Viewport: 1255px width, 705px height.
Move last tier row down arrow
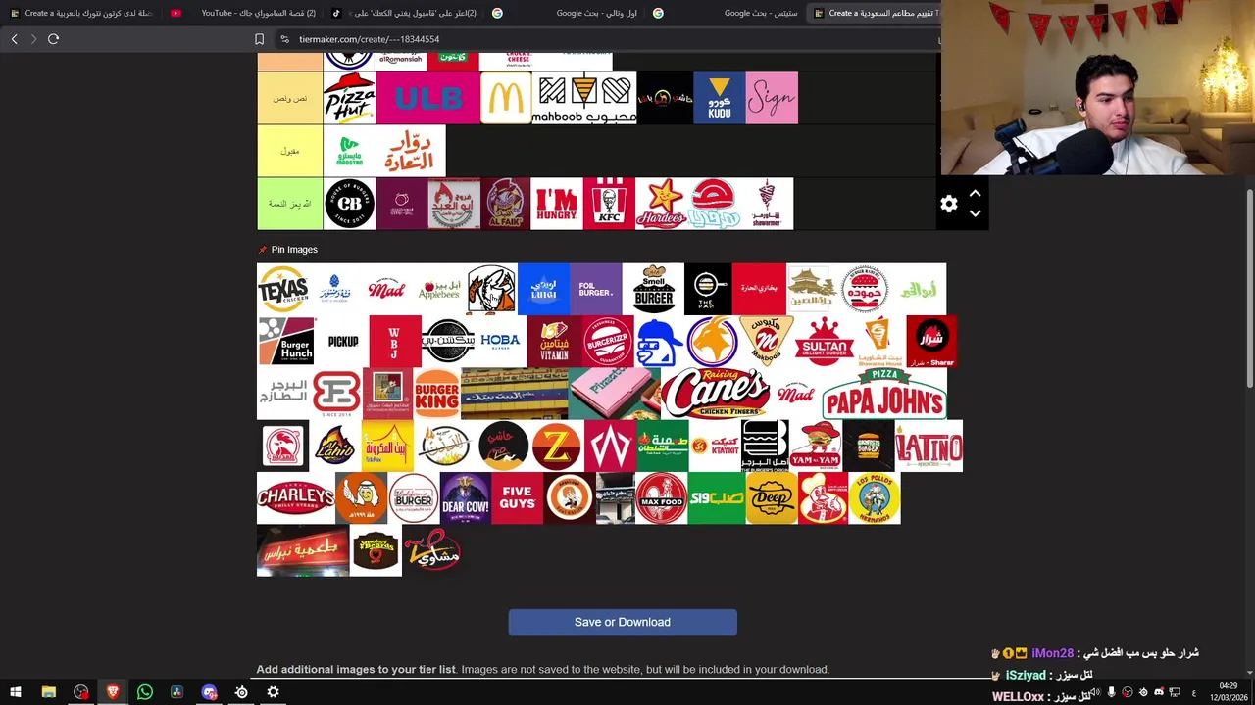(975, 213)
